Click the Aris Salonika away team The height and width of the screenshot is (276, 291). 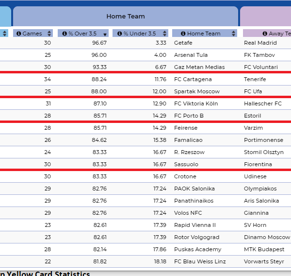(261, 201)
